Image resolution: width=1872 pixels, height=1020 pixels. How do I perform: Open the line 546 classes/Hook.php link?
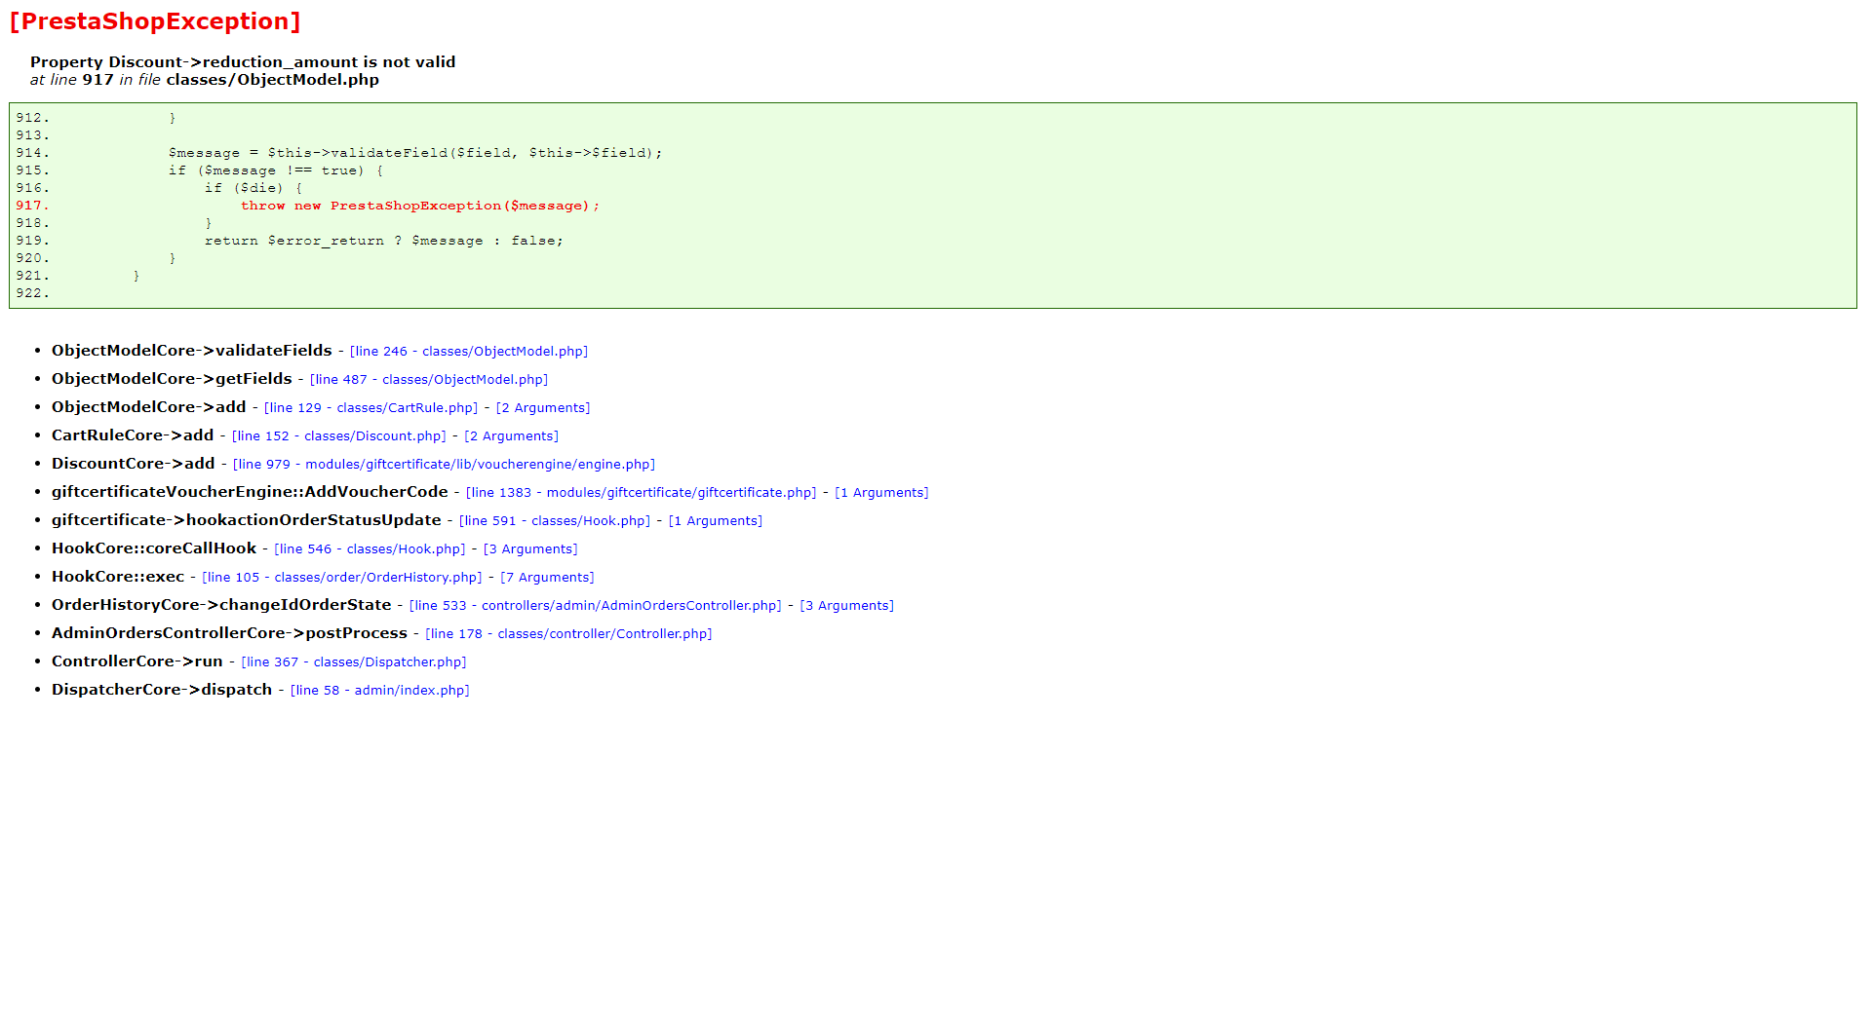click(370, 549)
